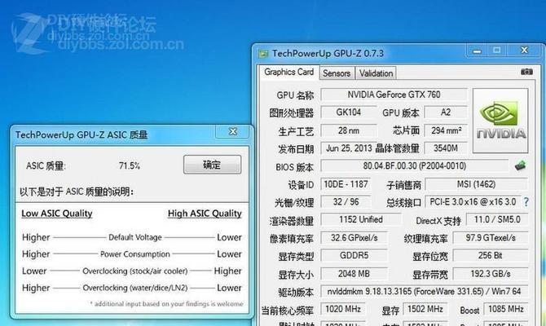Click the 1152 Unified shaders field

[x=361, y=220]
